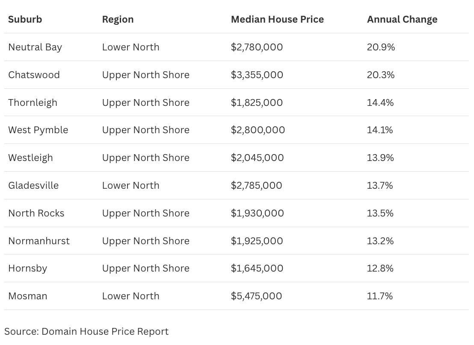Click Gladesville's Lower North region cell

pyautogui.click(x=130, y=185)
